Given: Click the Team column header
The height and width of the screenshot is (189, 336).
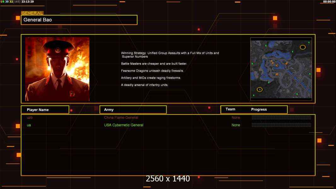Looking at the screenshot, I should [x=230, y=109].
